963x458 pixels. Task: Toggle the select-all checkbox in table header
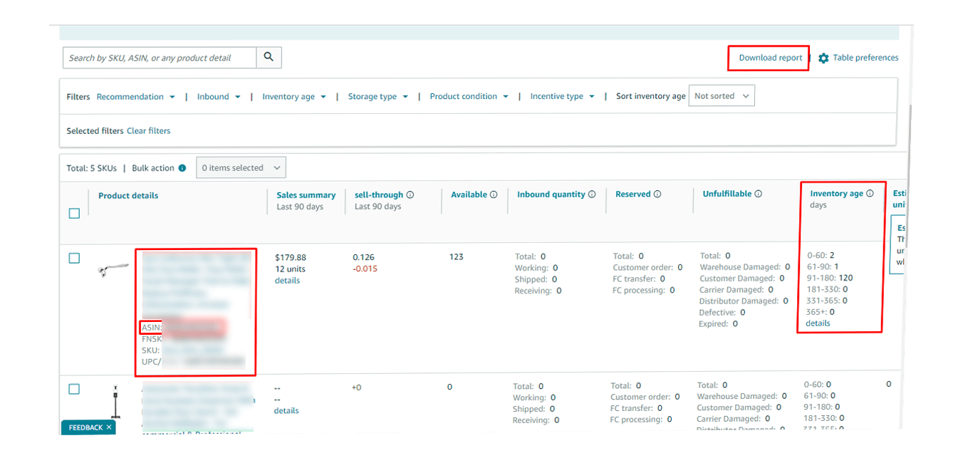[74, 214]
